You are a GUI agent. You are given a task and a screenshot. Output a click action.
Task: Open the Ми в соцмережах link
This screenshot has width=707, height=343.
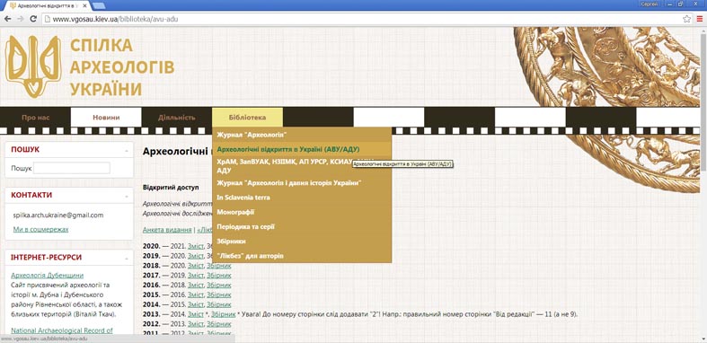(x=40, y=230)
